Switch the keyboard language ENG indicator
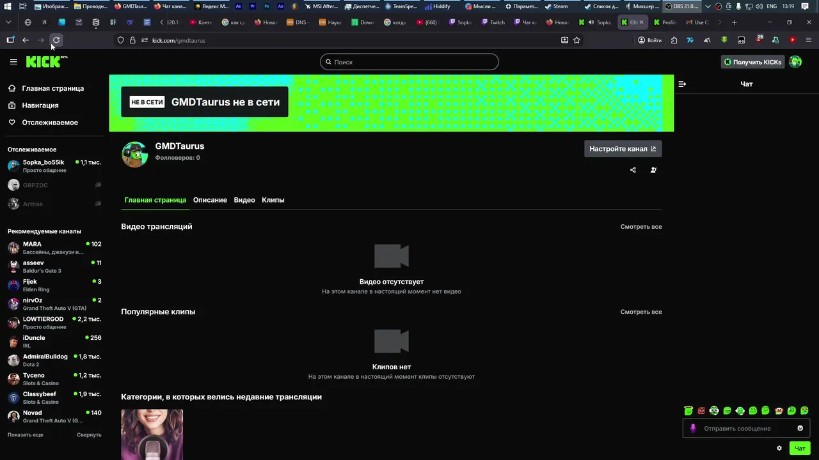819x460 pixels. (772, 6)
